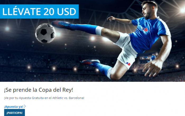The image size is (185, 116).
Task: Click the glowing light left of the ball
Action: coord(7,28)
